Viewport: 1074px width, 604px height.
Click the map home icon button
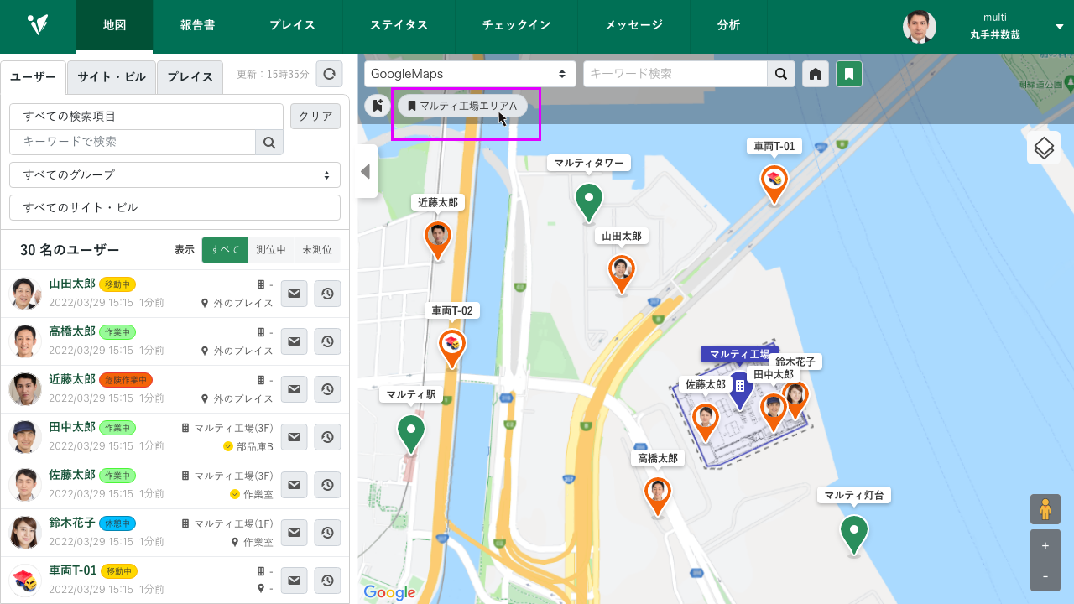click(815, 74)
